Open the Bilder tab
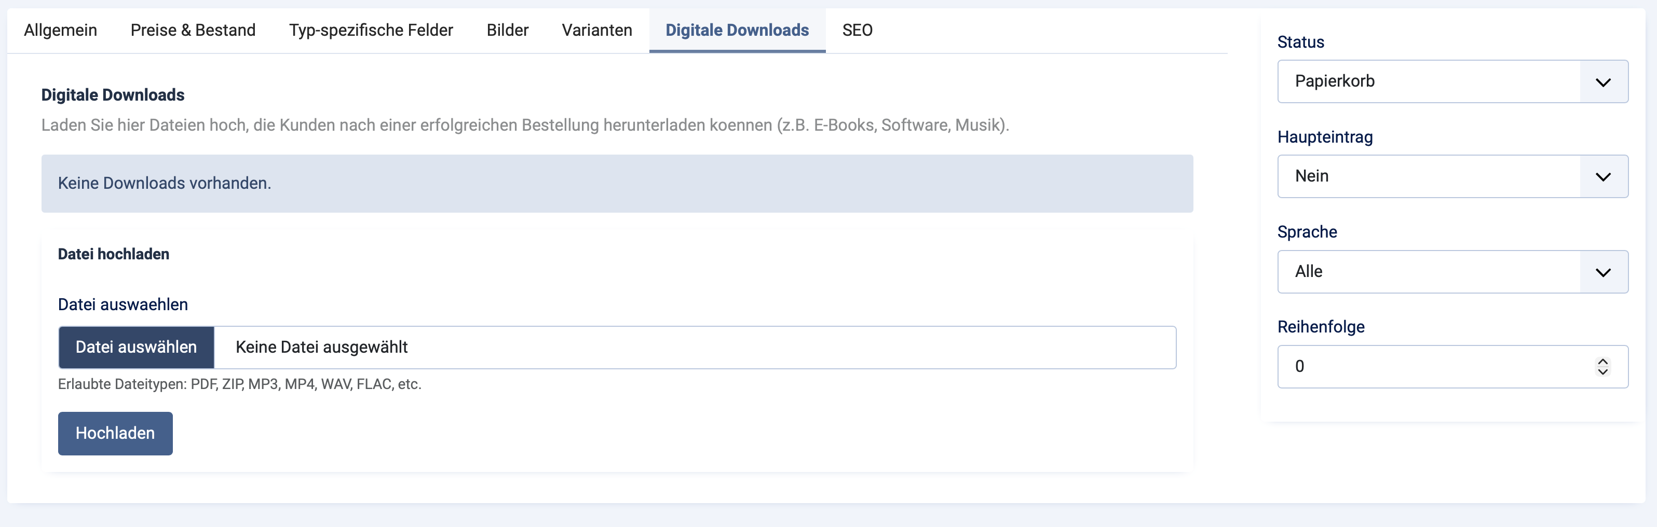The image size is (1657, 527). pyautogui.click(x=508, y=30)
